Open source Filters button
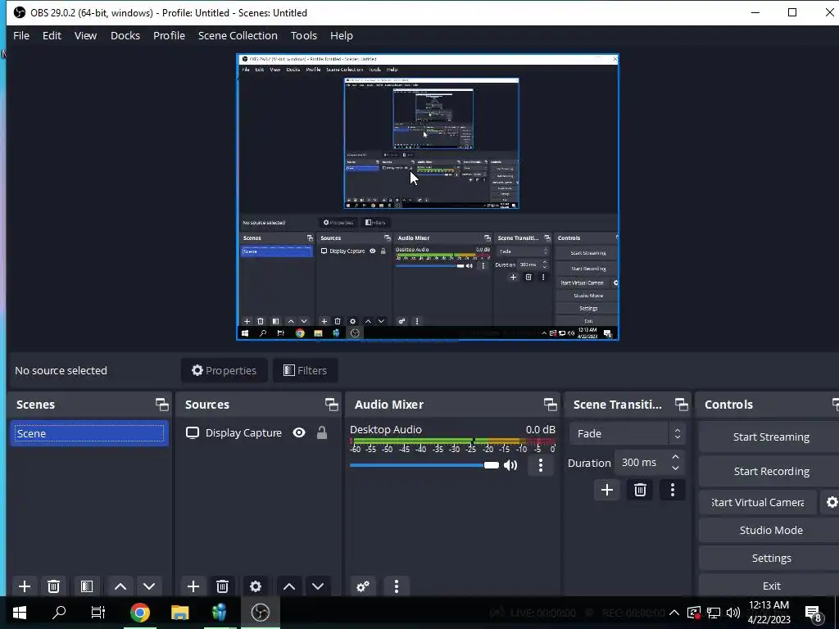 point(305,370)
